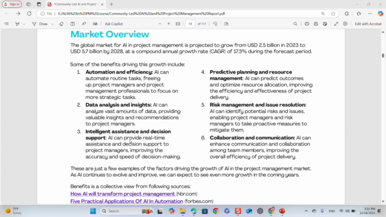Click 'Risk management and issue resolution:' text
386x217 pixels.
[x=258, y=105]
